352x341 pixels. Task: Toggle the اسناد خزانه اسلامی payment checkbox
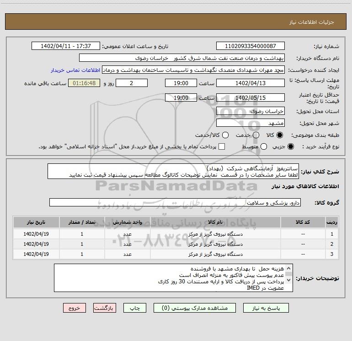pyautogui.click(x=222, y=146)
